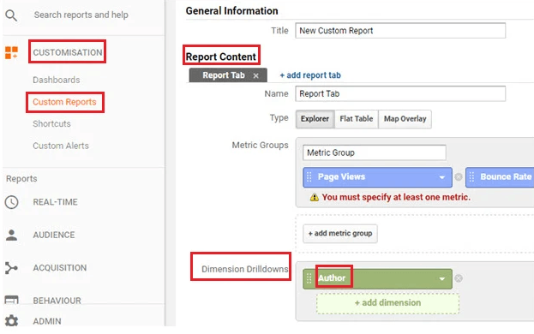Click the Acquisition arrows icon
The height and width of the screenshot is (334, 534).
pyautogui.click(x=11, y=268)
